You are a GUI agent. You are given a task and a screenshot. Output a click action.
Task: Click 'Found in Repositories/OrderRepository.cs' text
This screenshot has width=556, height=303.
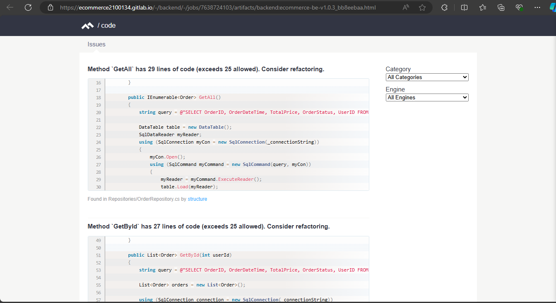tap(134, 199)
